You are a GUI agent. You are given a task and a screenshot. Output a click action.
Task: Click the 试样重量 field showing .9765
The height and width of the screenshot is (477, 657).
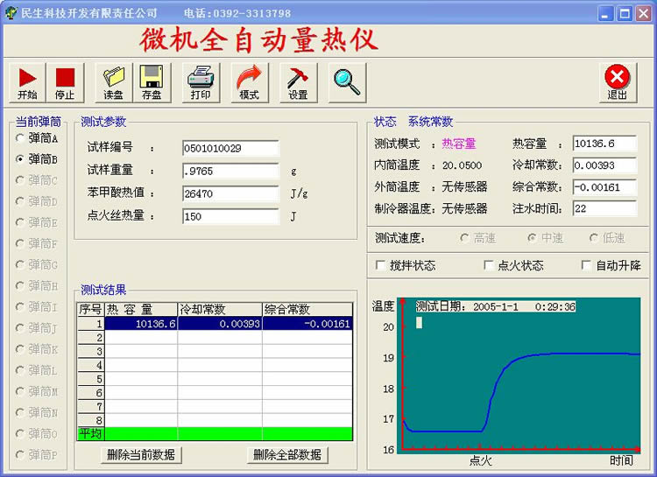(231, 171)
